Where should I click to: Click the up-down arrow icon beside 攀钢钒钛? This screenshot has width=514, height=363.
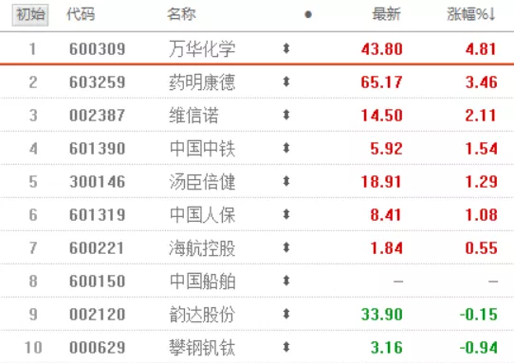[x=286, y=347]
